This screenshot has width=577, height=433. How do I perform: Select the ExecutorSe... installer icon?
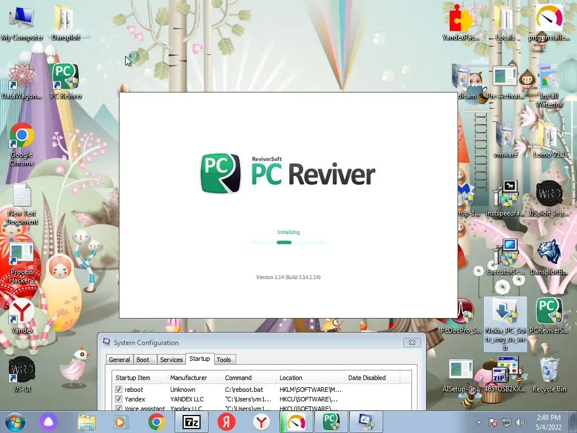coord(505,257)
